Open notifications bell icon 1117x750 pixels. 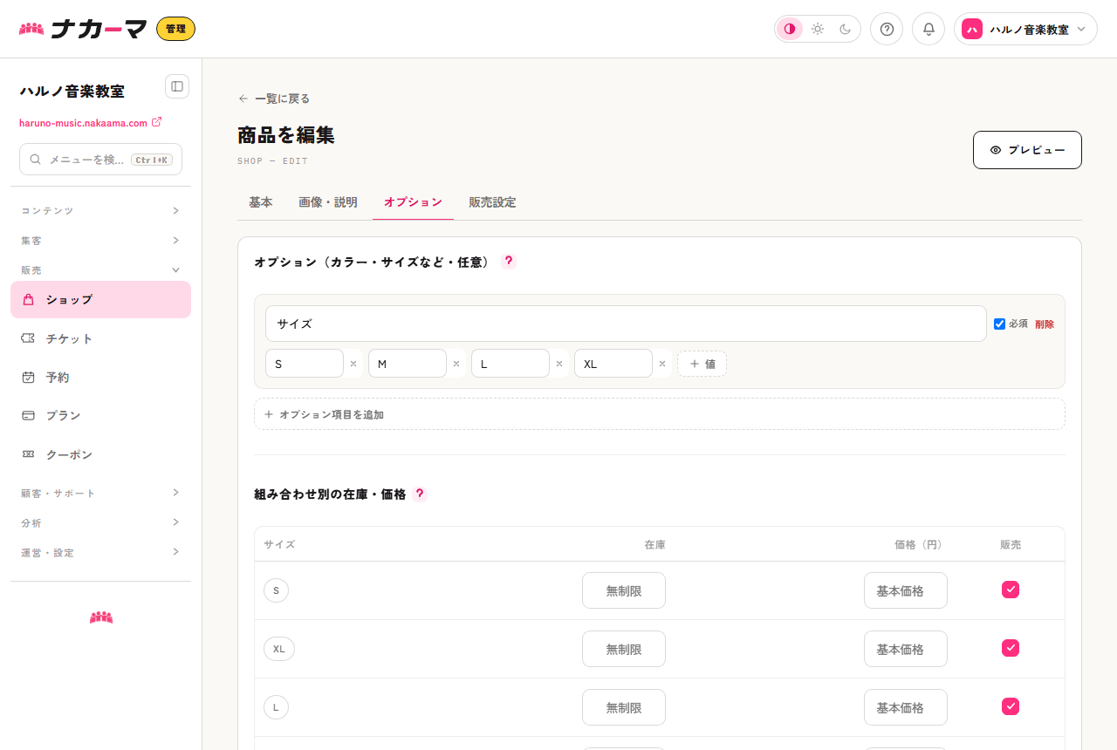[929, 29]
